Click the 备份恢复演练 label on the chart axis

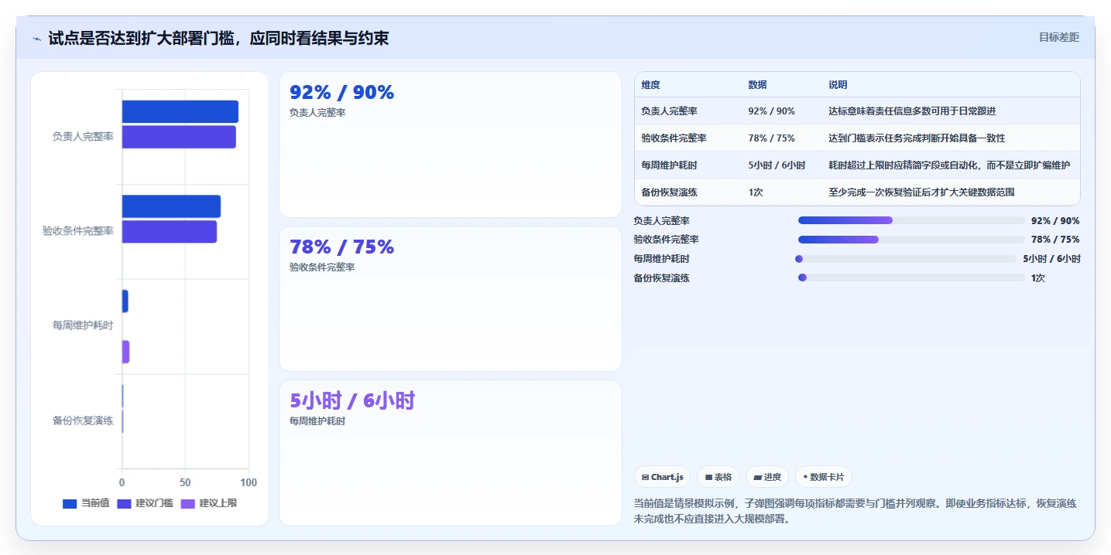tap(83, 421)
